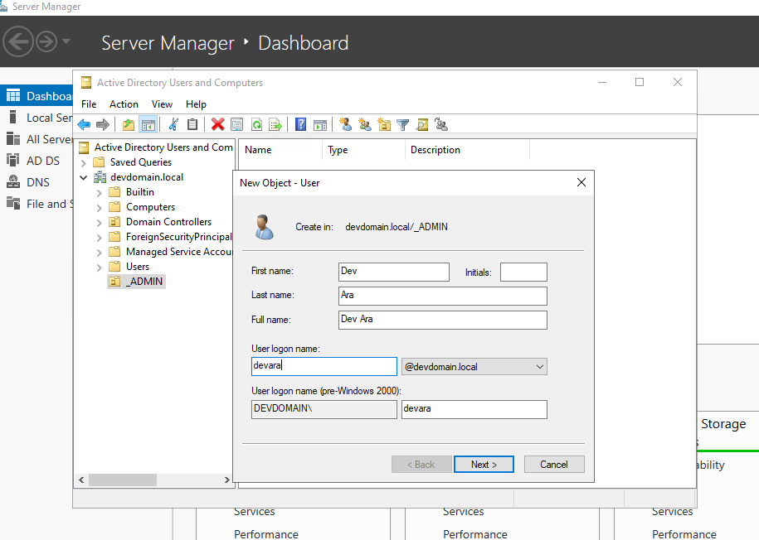Open the Help menu
This screenshot has height=540, width=759.
(x=196, y=104)
